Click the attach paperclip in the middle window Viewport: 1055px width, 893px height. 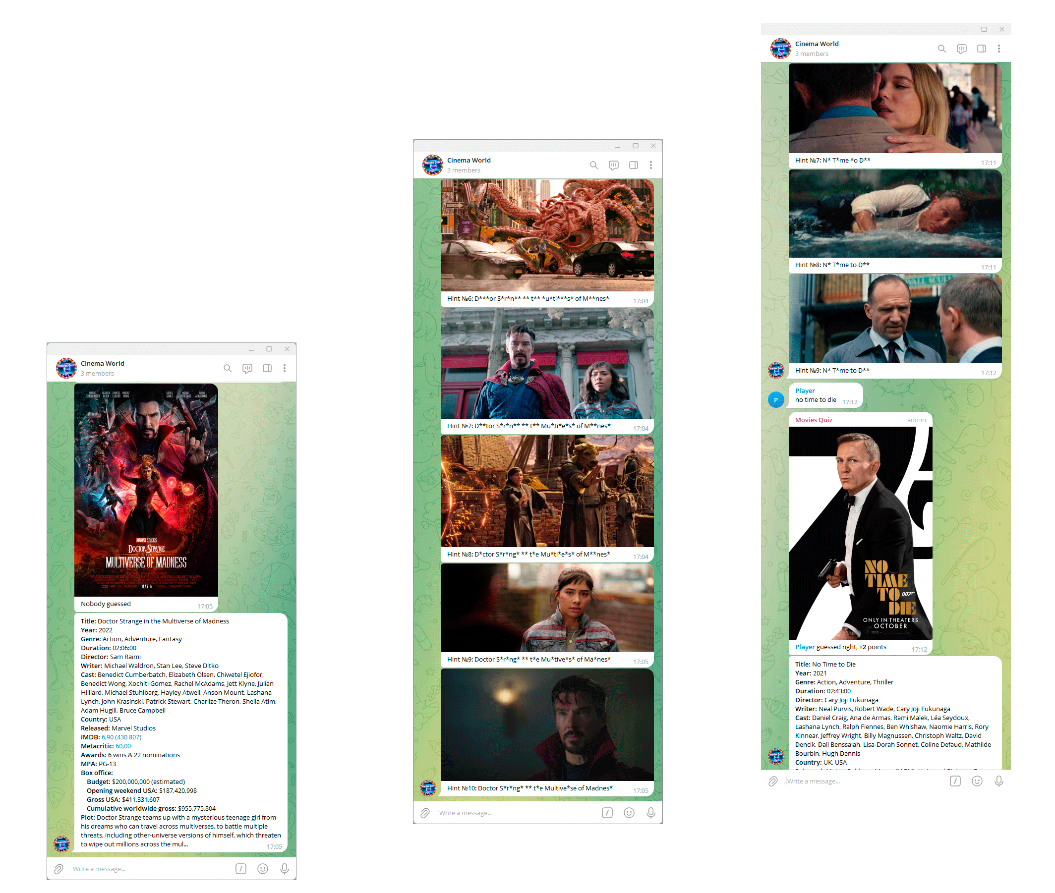(x=425, y=814)
